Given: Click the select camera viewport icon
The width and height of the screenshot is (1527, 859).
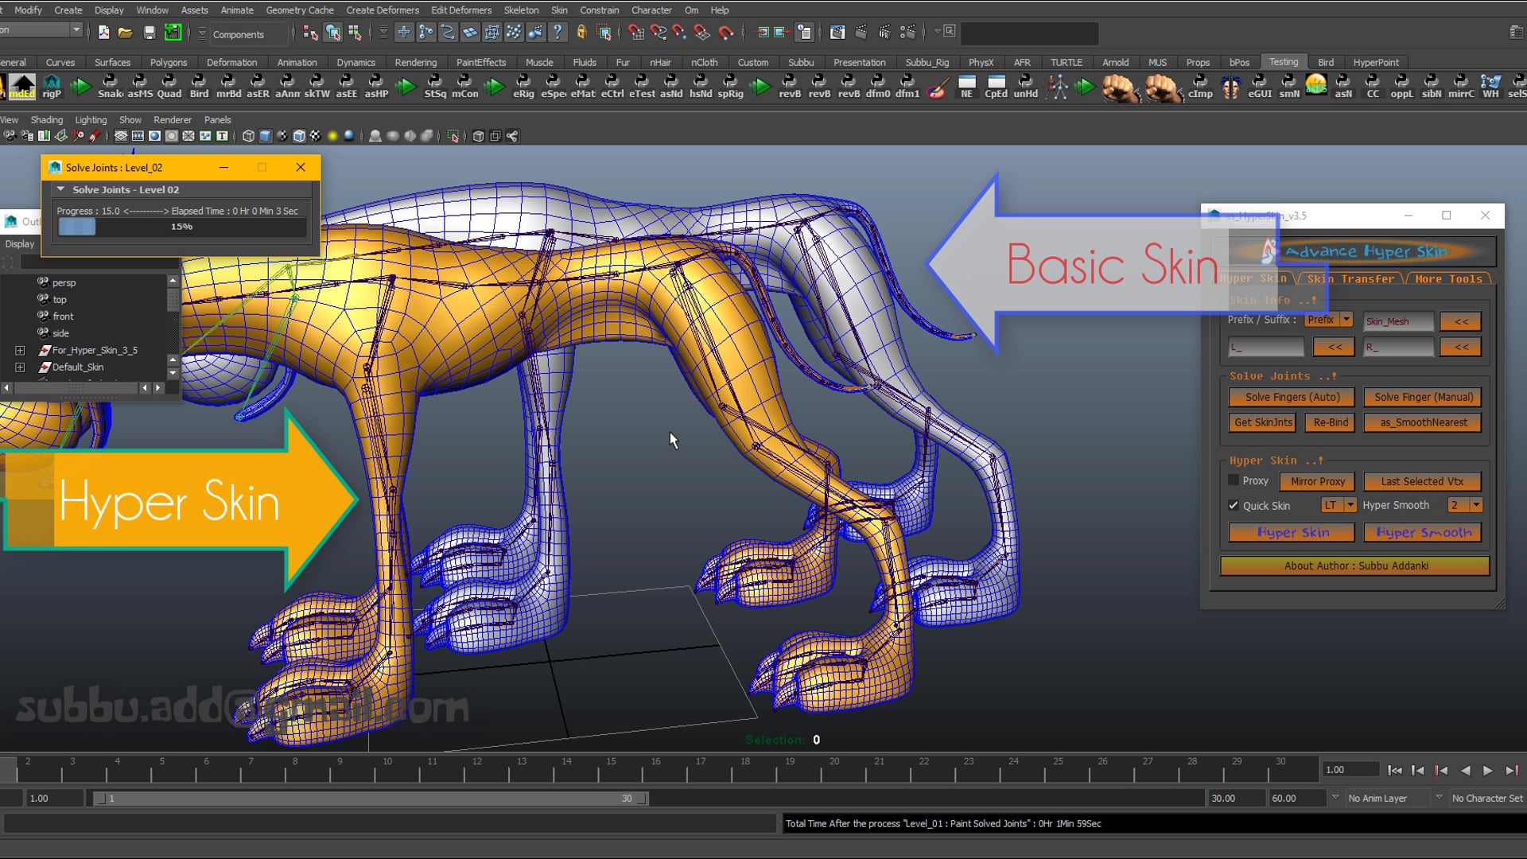Looking at the screenshot, I should pos(10,136).
